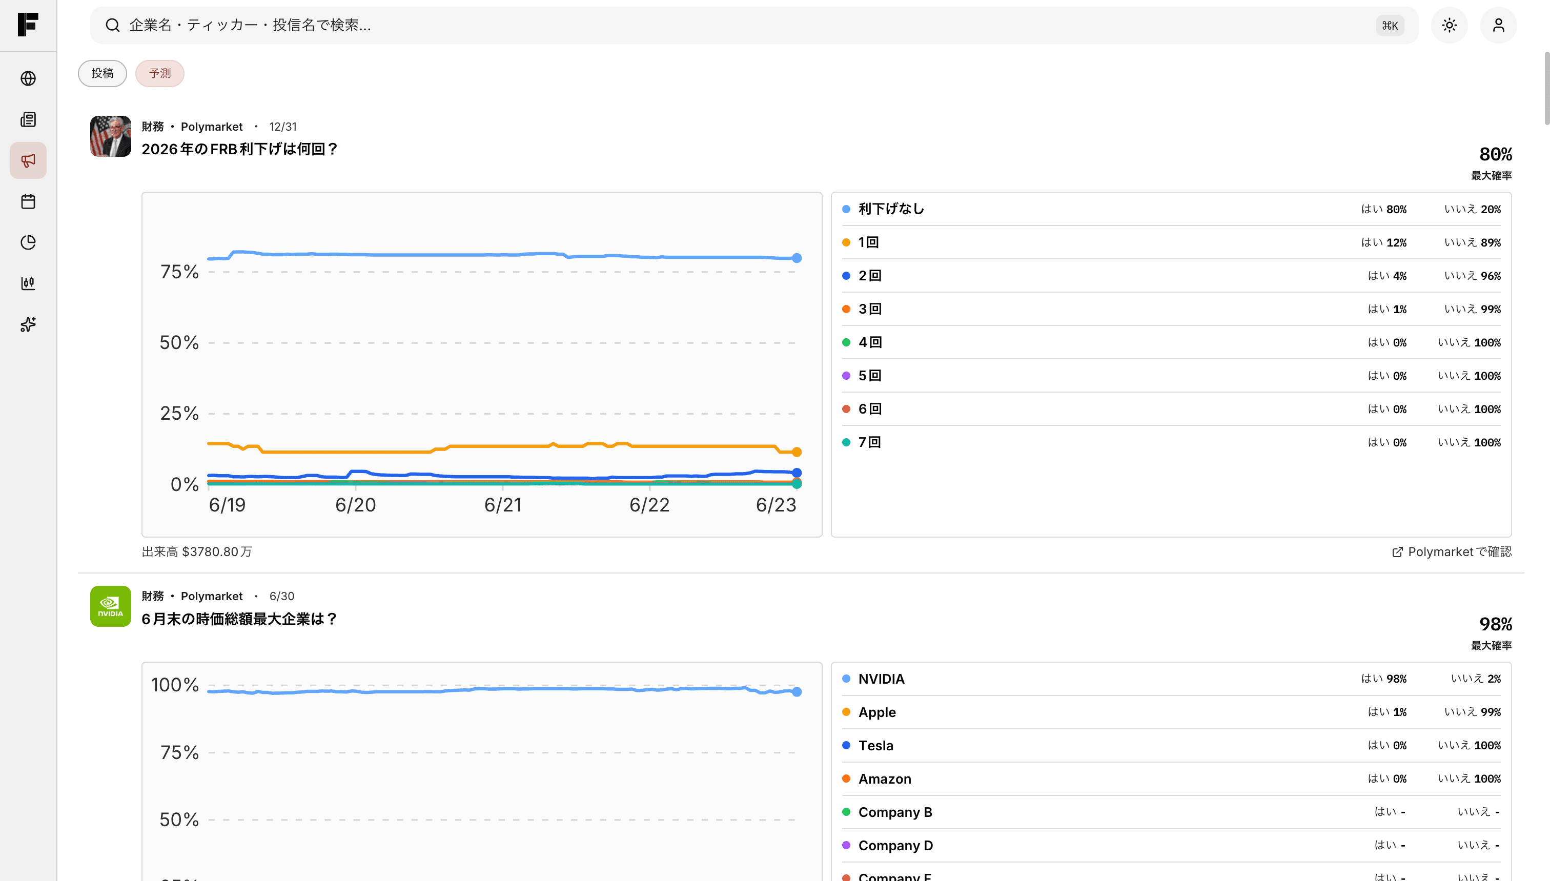Click the 6/21 label on FRB chart axis
This screenshot has height=881, width=1550.
[x=503, y=505]
